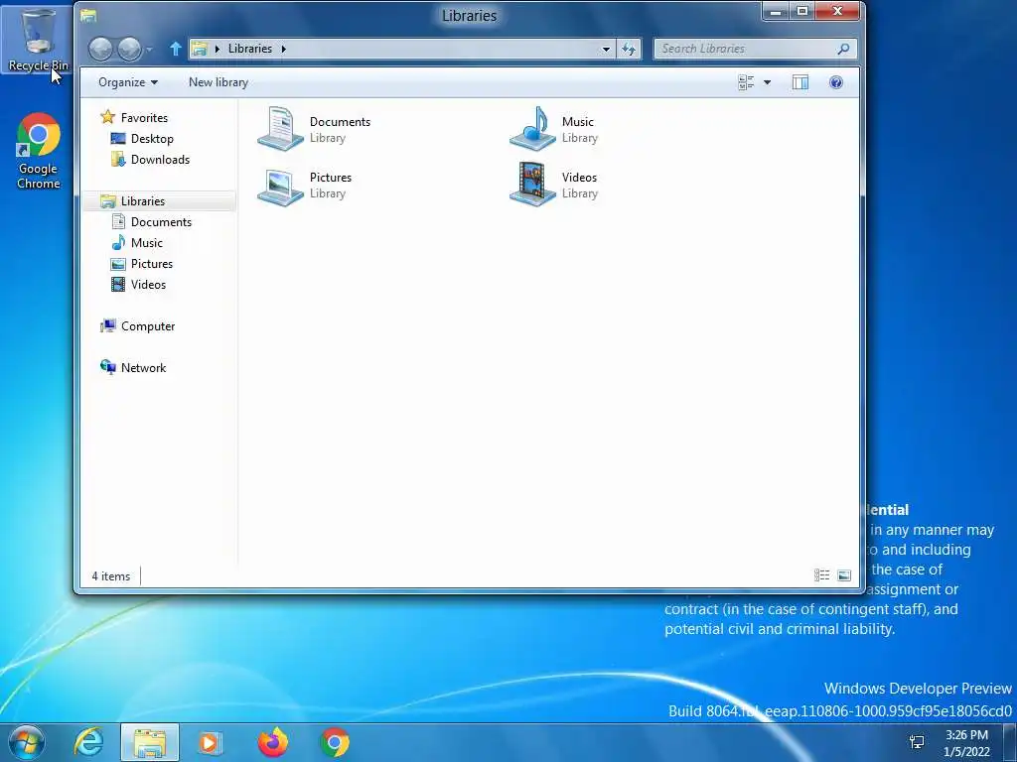The image size is (1017, 762).
Task: Go back with the Back arrow button
Action: (x=100, y=49)
